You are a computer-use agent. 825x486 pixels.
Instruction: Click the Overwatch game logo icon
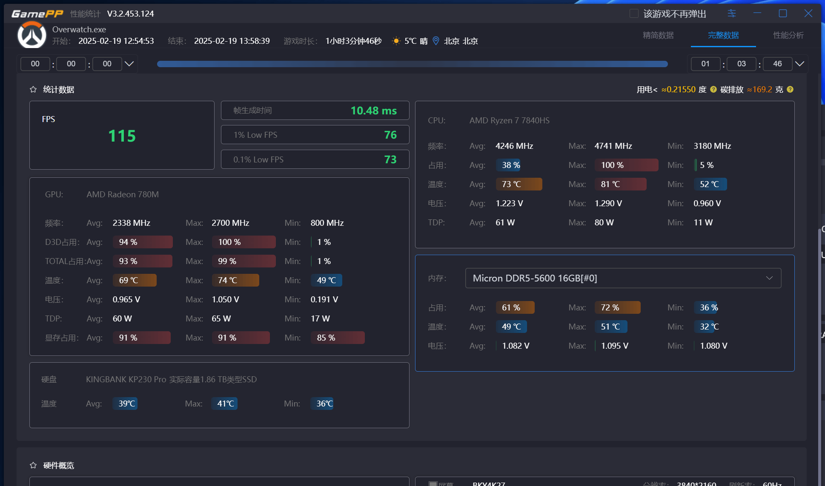32,35
